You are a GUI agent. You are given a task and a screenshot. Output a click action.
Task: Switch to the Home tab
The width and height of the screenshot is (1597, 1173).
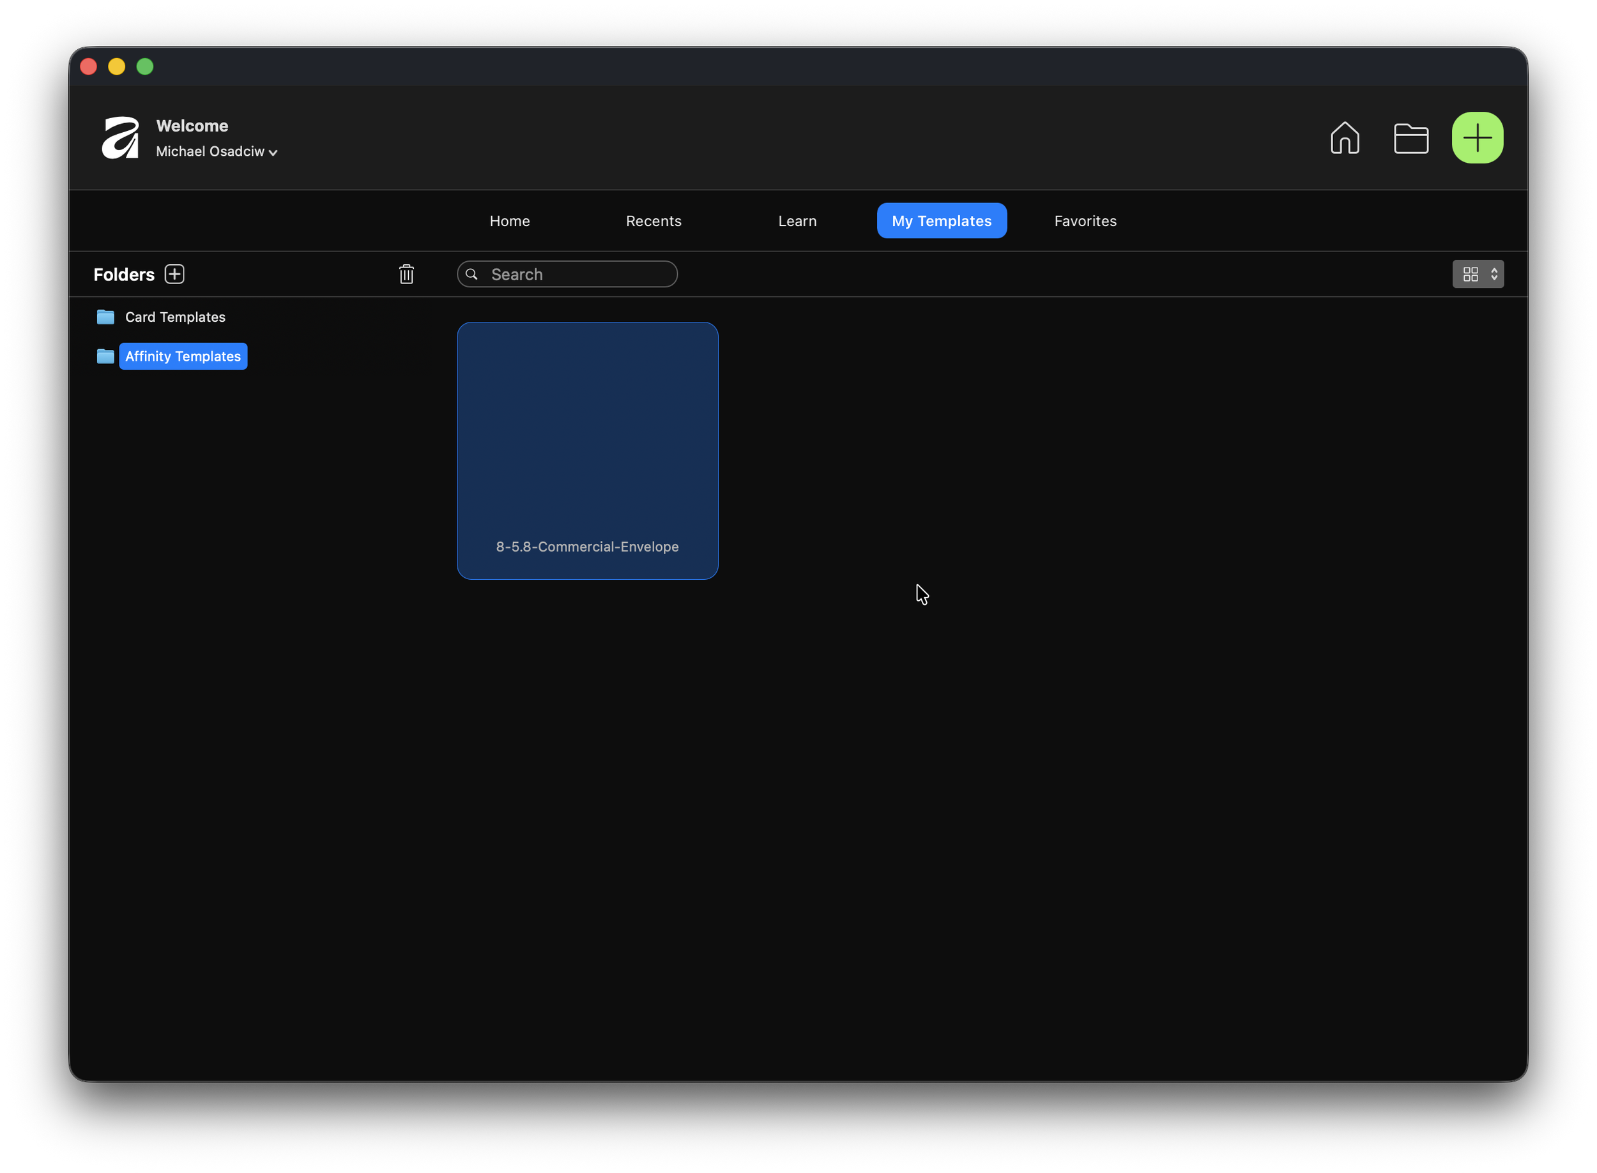pyautogui.click(x=509, y=221)
